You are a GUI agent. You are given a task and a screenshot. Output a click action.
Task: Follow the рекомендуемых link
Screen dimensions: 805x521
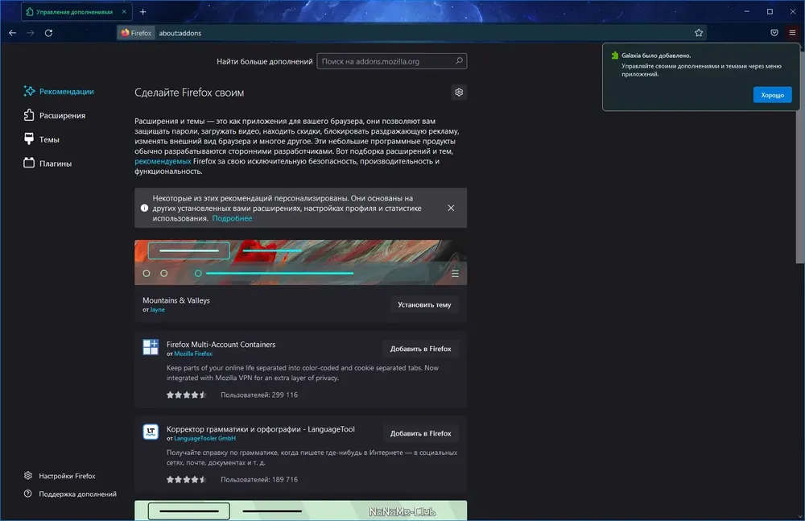pos(163,161)
